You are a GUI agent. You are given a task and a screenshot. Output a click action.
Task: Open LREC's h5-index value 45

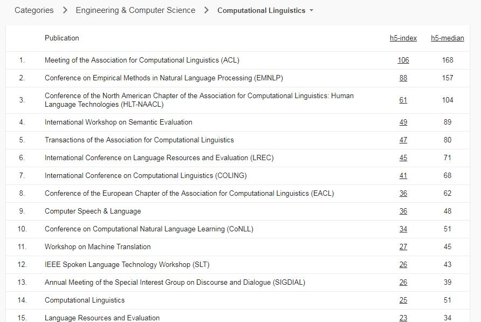403,158
